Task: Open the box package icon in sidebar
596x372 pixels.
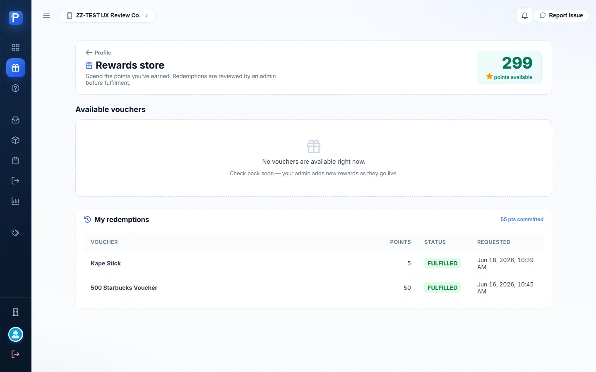Action: pos(15,140)
